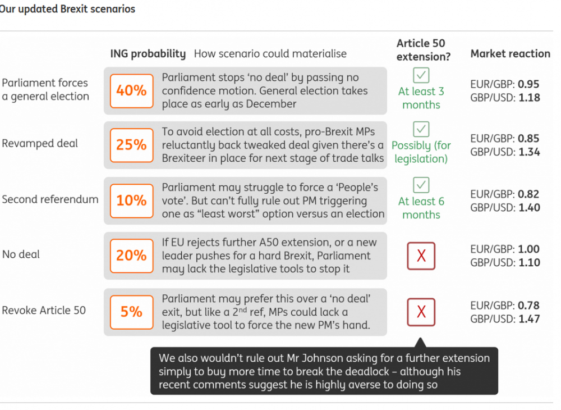Click the dark tooltip about Mr Johnson's extension

click(324, 371)
